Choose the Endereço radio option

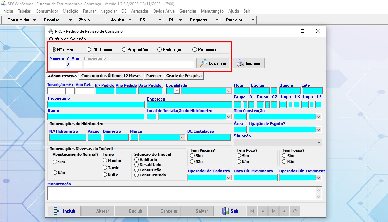(x=160, y=50)
